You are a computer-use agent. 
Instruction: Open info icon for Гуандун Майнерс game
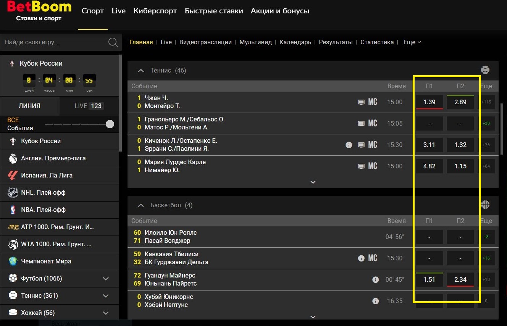point(375,280)
